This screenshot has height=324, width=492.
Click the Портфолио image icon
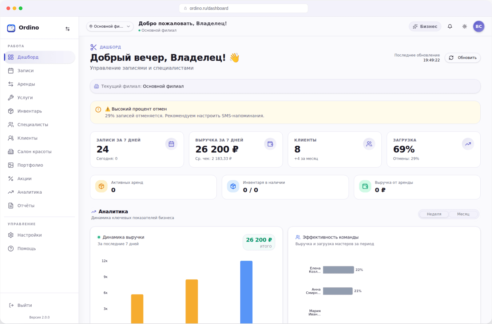pos(11,165)
